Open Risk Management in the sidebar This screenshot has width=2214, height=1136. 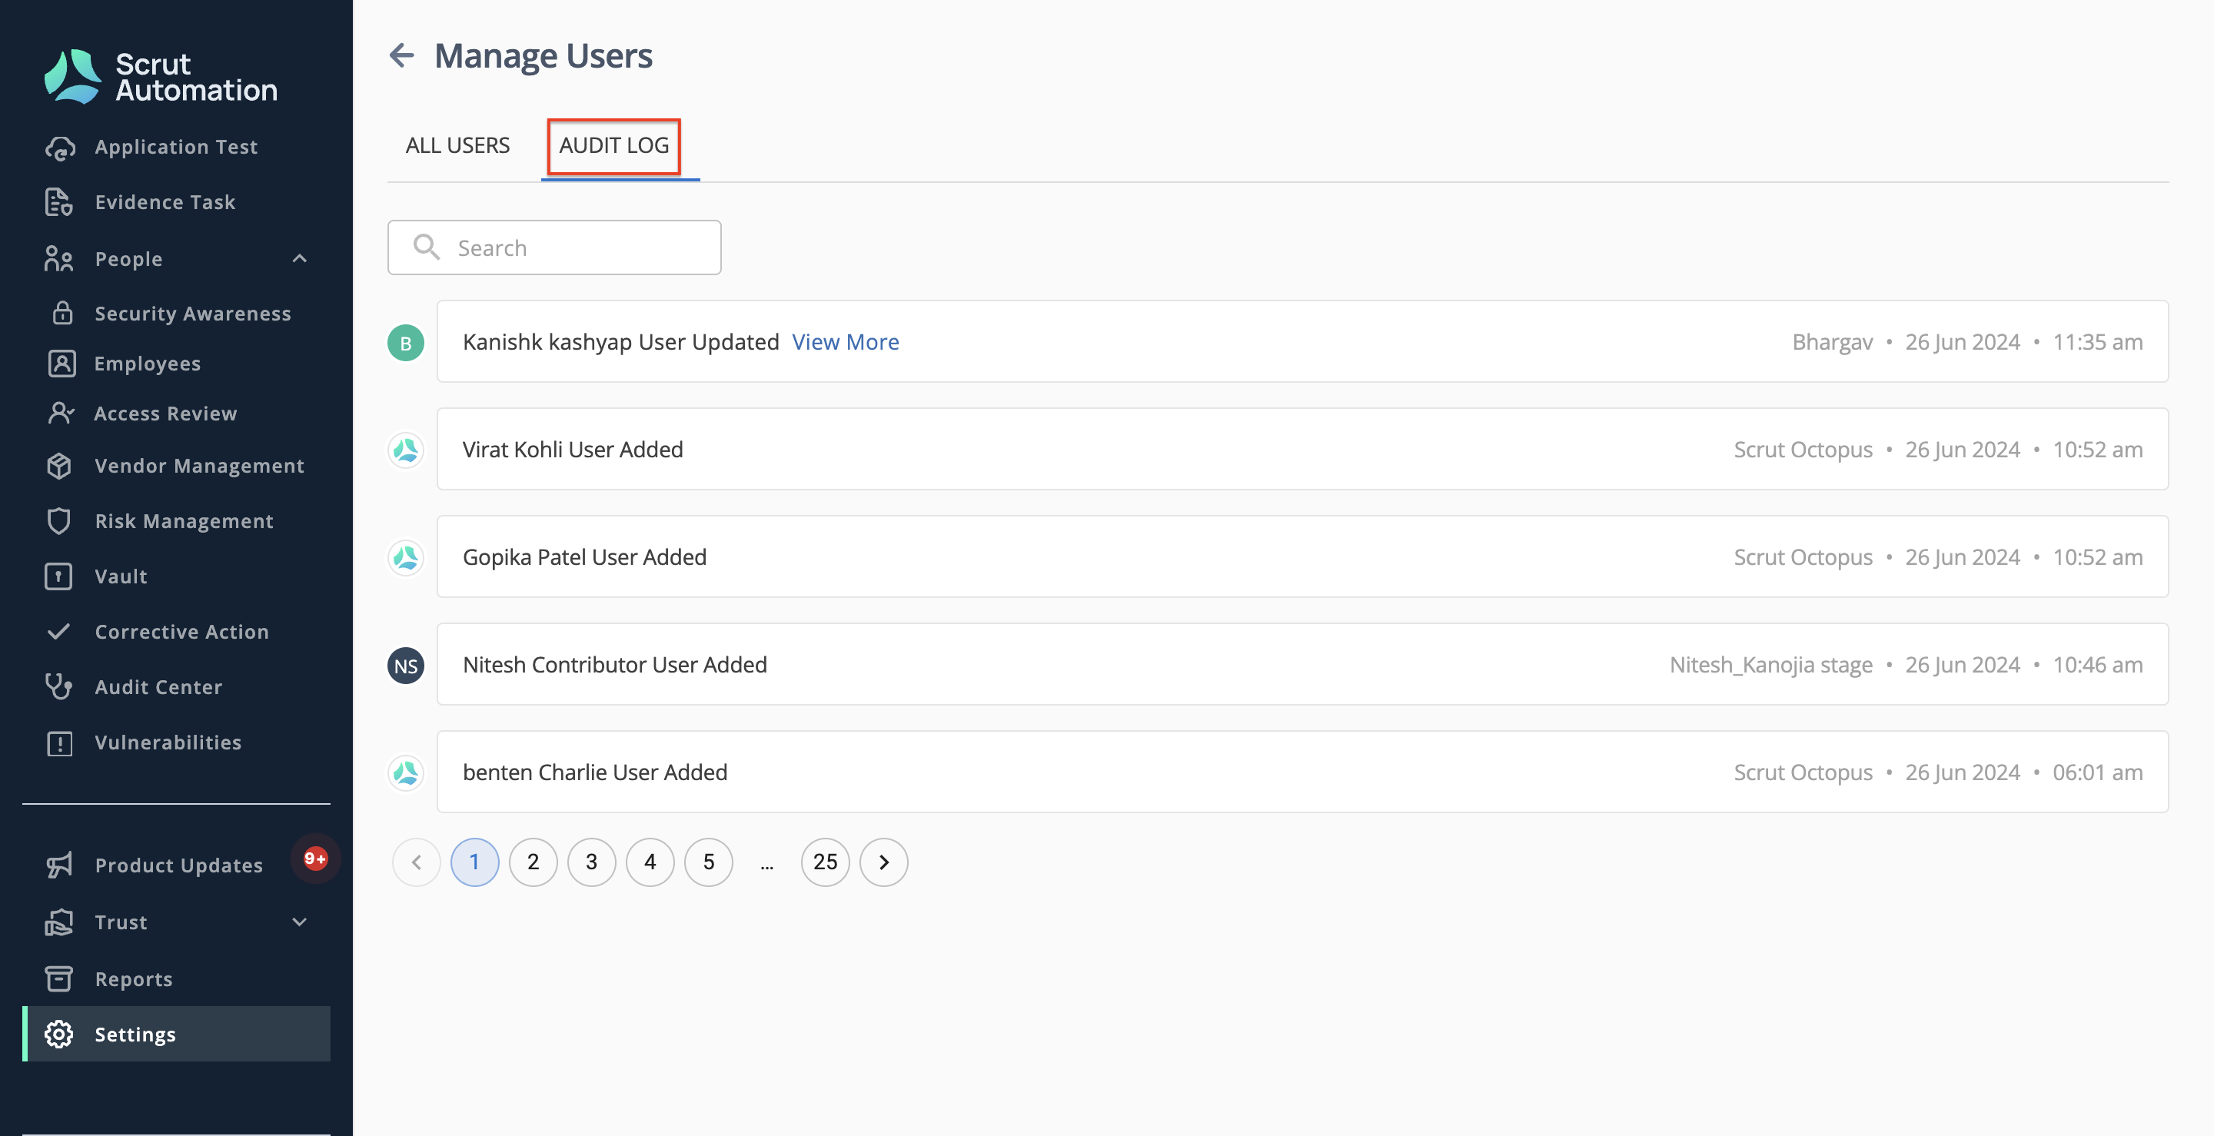184,521
